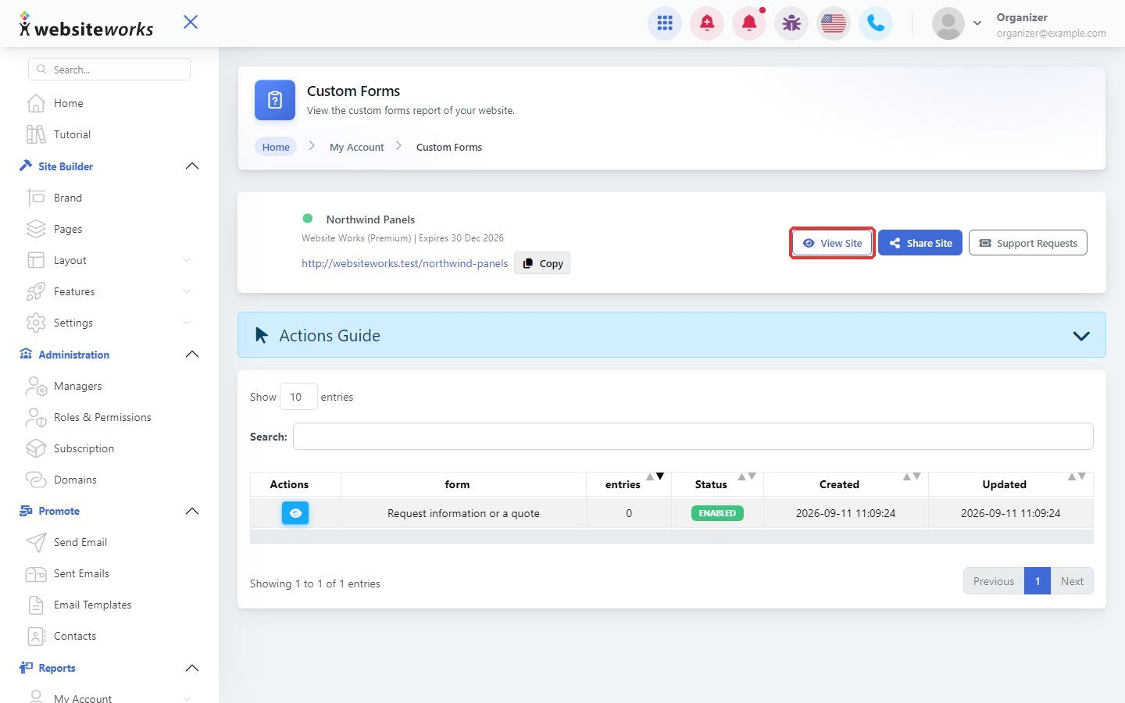Expand the Layout submenu
Viewport: 1125px width, 703px height.
click(x=187, y=260)
